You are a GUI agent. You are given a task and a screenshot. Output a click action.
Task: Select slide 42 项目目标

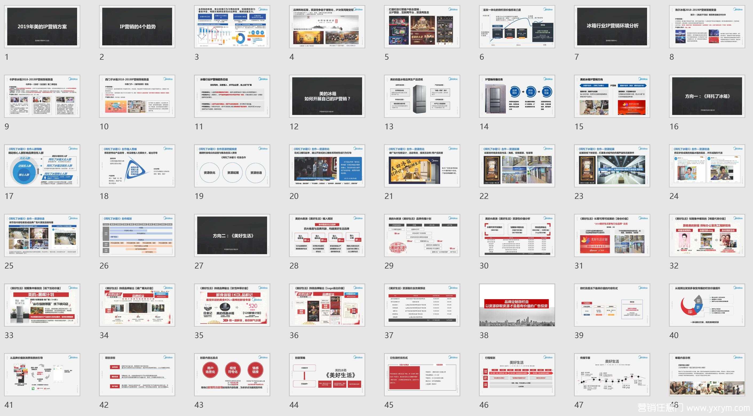(x=137, y=374)
